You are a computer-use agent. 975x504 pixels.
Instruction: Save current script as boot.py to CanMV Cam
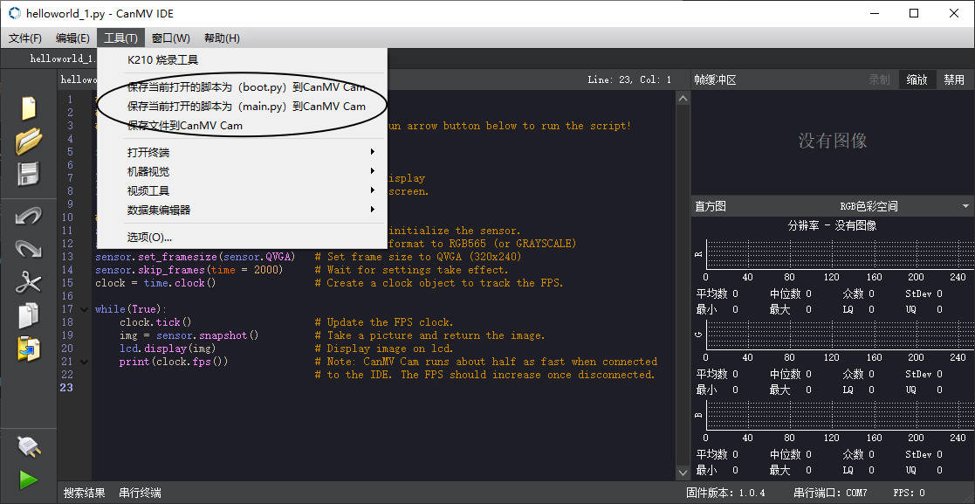(x=243, y=87)
